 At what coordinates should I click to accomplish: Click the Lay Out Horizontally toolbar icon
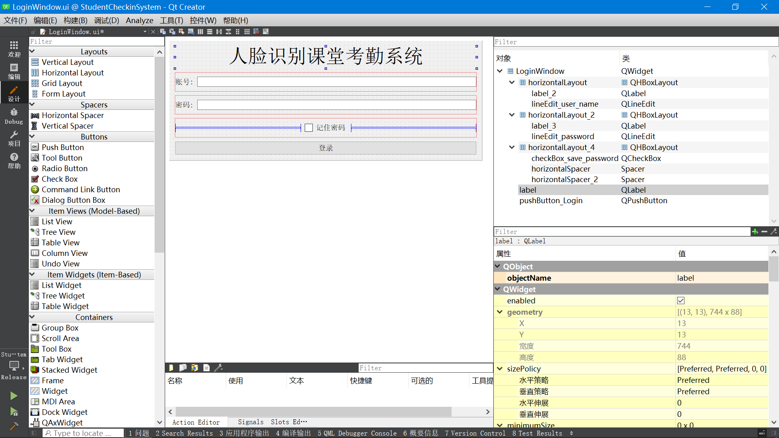[x=200, y=32]
